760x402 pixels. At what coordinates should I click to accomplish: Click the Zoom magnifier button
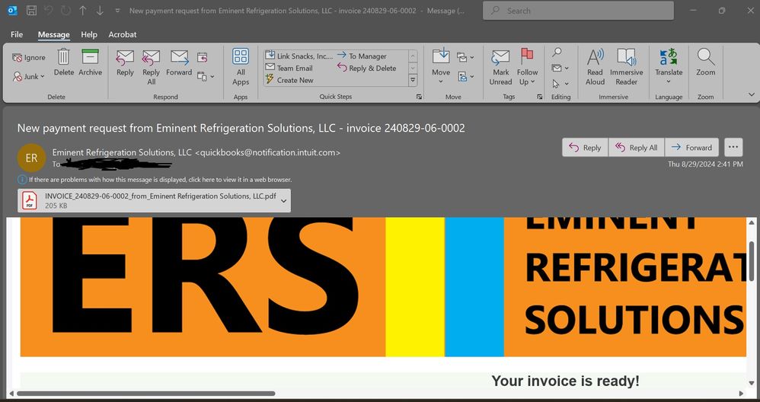706,63
